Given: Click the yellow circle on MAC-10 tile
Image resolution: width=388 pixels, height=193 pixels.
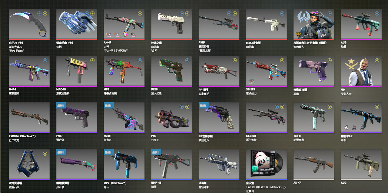Looking at the screenshot, I should [92, 60].
